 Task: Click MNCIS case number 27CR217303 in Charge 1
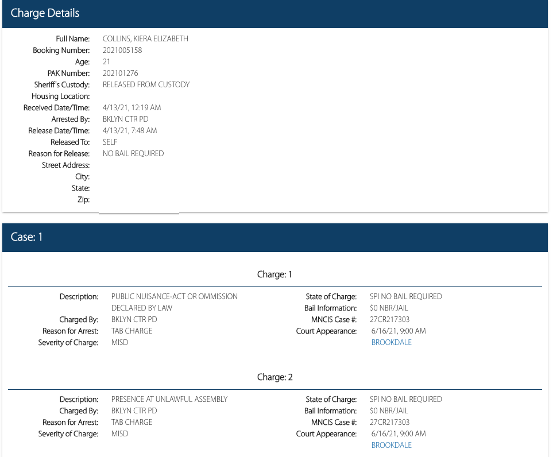390,320
